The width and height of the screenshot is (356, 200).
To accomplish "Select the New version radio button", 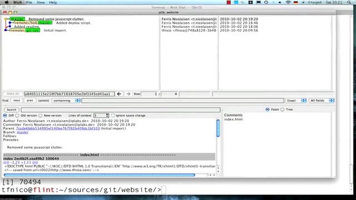I will (41, 116).
